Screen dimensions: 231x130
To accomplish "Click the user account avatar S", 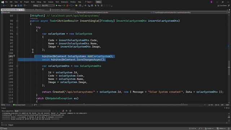I will click(212, 2).
